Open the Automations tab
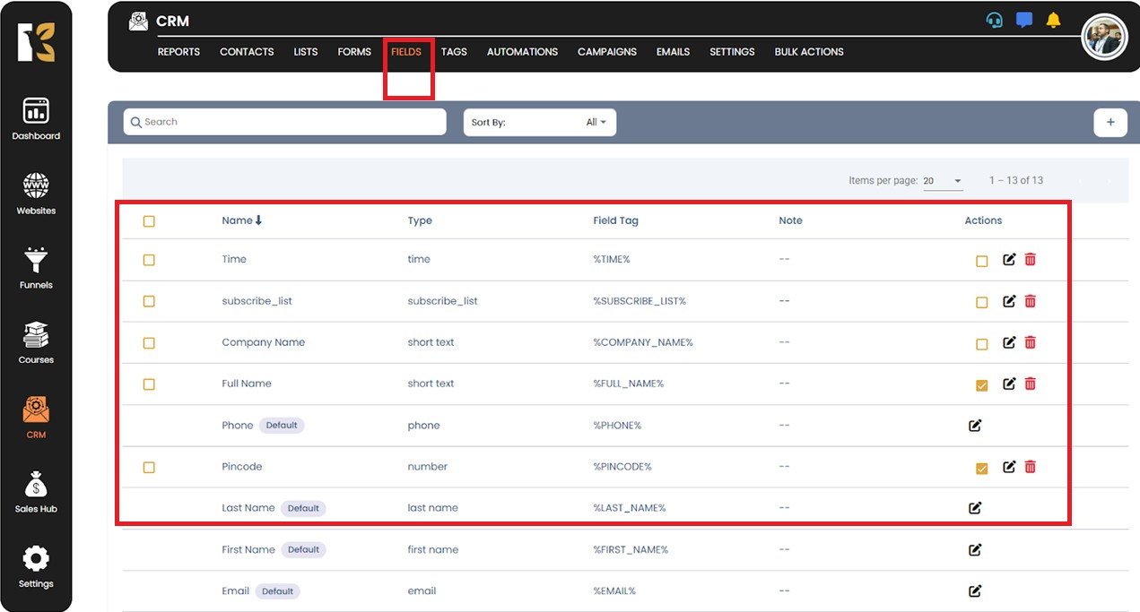 pyautogui.click(x=522, y=52)
